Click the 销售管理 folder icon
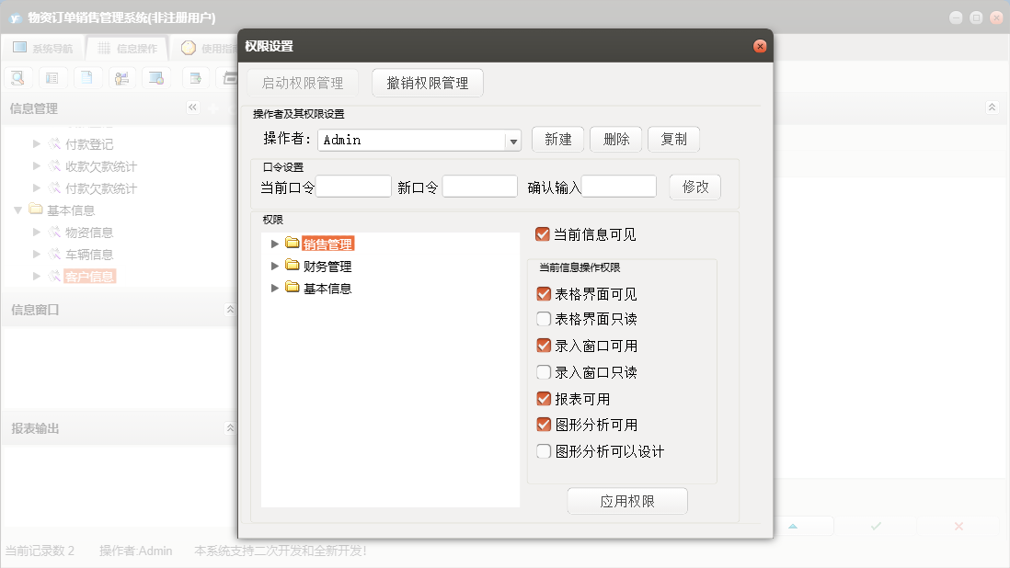Viewport: 1010px width, 568px height. coord(293,244)
